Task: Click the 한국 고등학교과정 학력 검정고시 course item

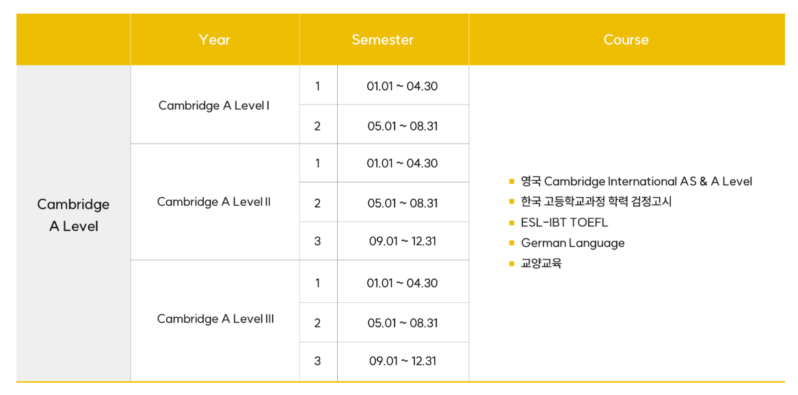Action: (596, 202)
